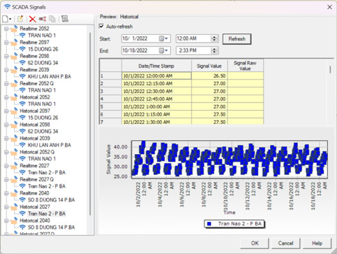Click cell 10/1/2022 1:15:00 AM
This screenshot has height=254, width=337.
point(157,114)
